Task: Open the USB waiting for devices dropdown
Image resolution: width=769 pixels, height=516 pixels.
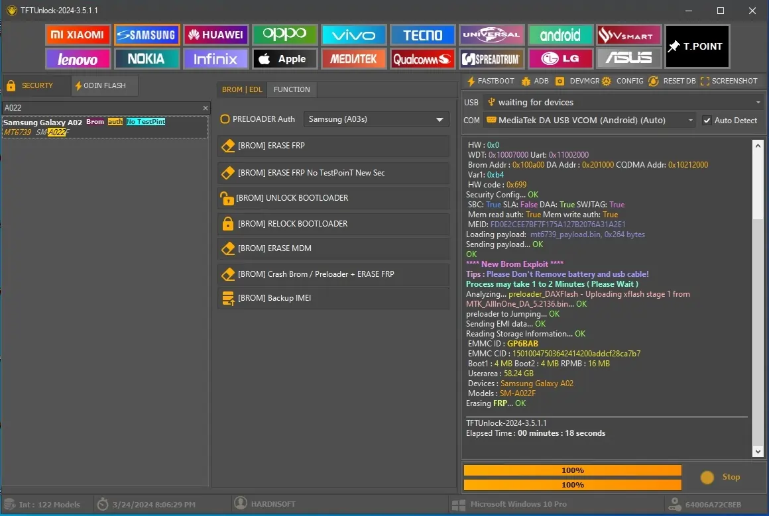Action: coord(622,103)
